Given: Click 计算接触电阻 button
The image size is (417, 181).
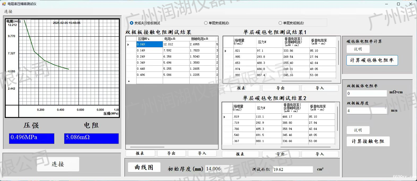Looking at the screenshot, I should tap(368, 142).
